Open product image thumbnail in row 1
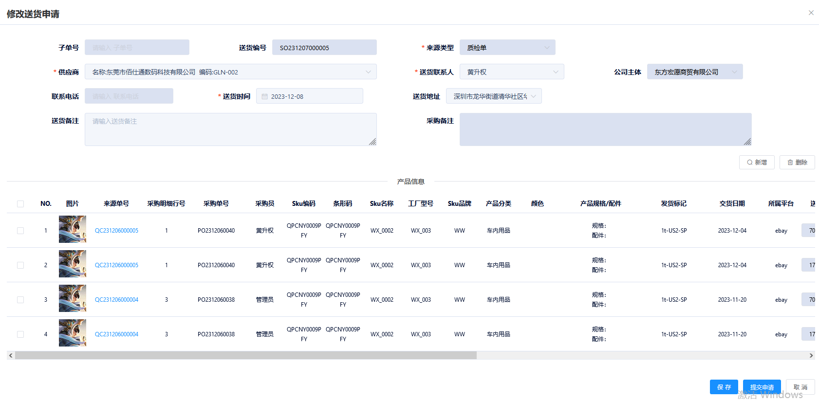Screen dimensions: 819x402 point(73,229)
